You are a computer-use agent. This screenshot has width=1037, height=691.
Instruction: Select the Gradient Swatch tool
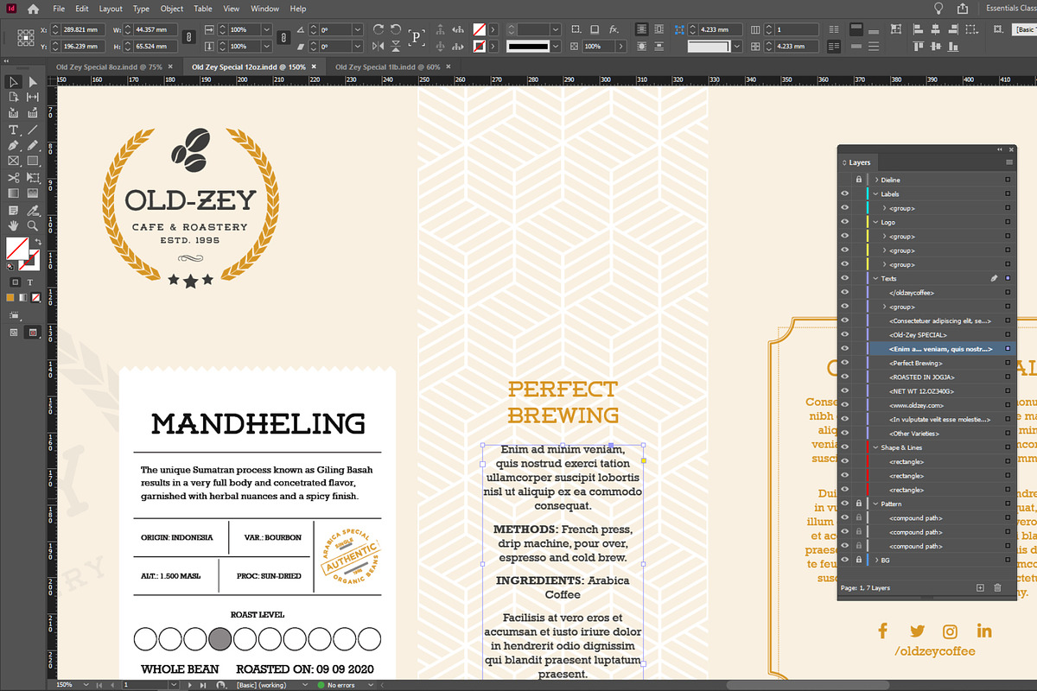tap(13, 193)
